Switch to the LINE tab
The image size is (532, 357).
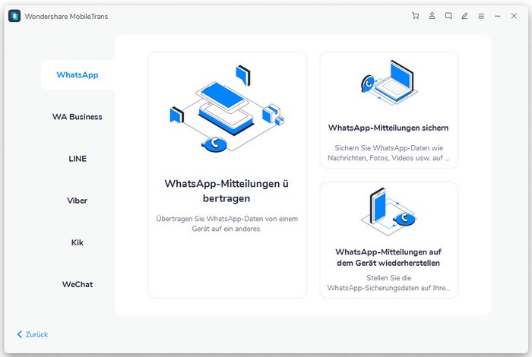(78, 159)
